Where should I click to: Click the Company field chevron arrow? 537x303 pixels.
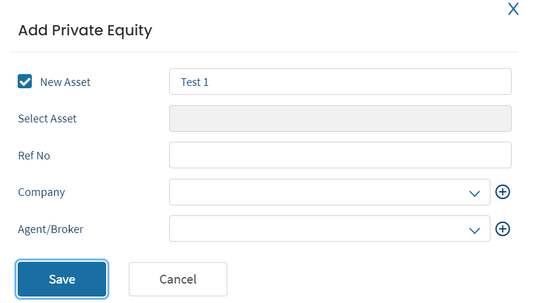click(475, 194)
